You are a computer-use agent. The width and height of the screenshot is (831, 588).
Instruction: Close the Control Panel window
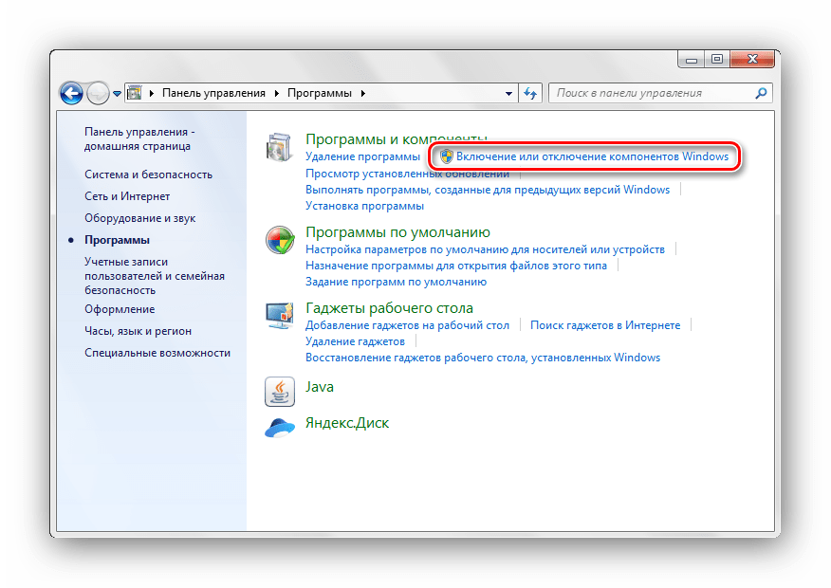(x=752, y=60)
